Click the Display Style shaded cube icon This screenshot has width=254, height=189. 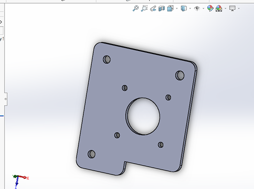pos(184,8)
